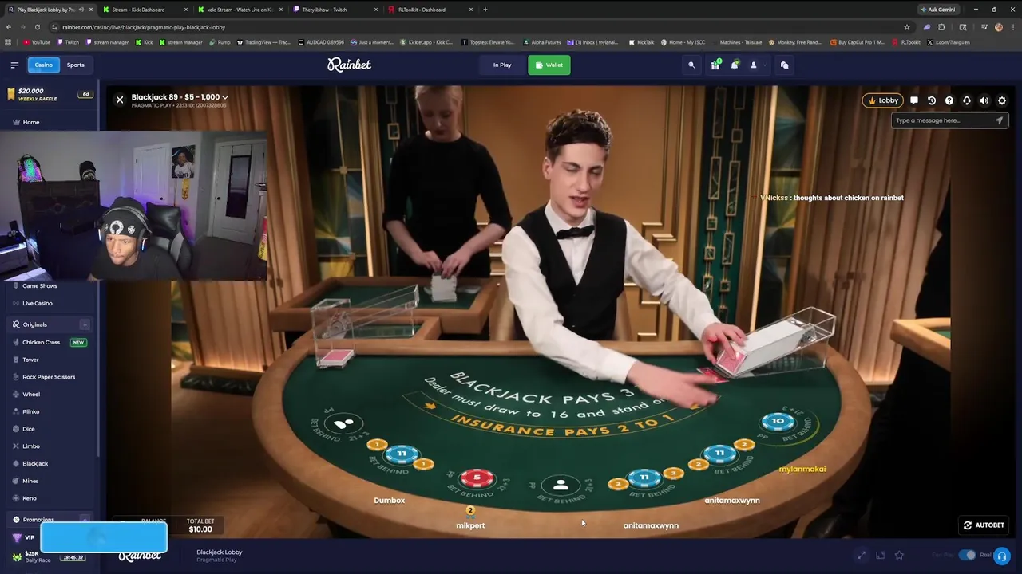This screenshot has height=574, width=1022.
Task: Open the In Play section
Action: [x=502, y=65]
